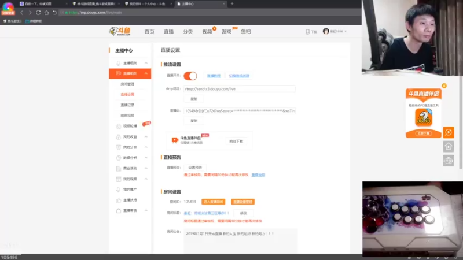Click the floating home icon on right edge

point(448,147)
